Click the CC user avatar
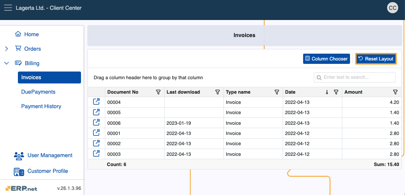The height and width of the screenshot is (195, 405). [392, 8]
